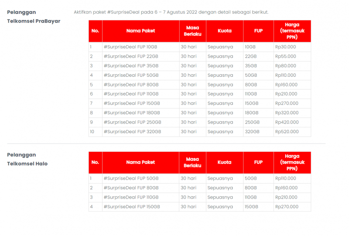Viewport: 349px width, 236px height.
Task: Click 'Harga (termasuk PPN)' header in Halo table
Action: [x=292, y=162]
